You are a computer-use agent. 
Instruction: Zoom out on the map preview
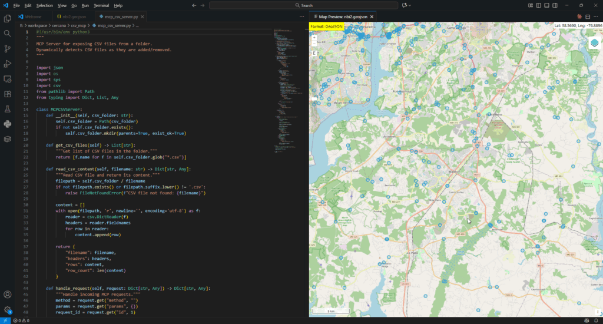point(314,44)
